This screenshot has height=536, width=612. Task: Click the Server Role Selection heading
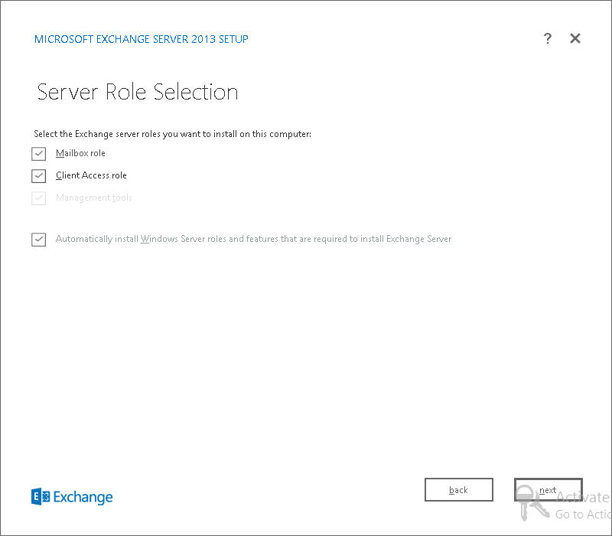(138, 92)
